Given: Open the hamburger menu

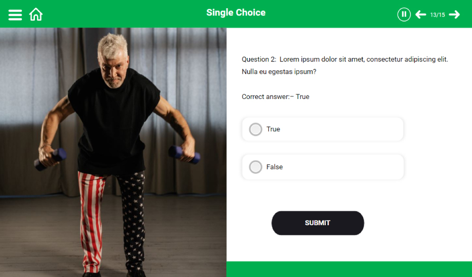Looking at the screenshot, I should click(x=15, y=15).
